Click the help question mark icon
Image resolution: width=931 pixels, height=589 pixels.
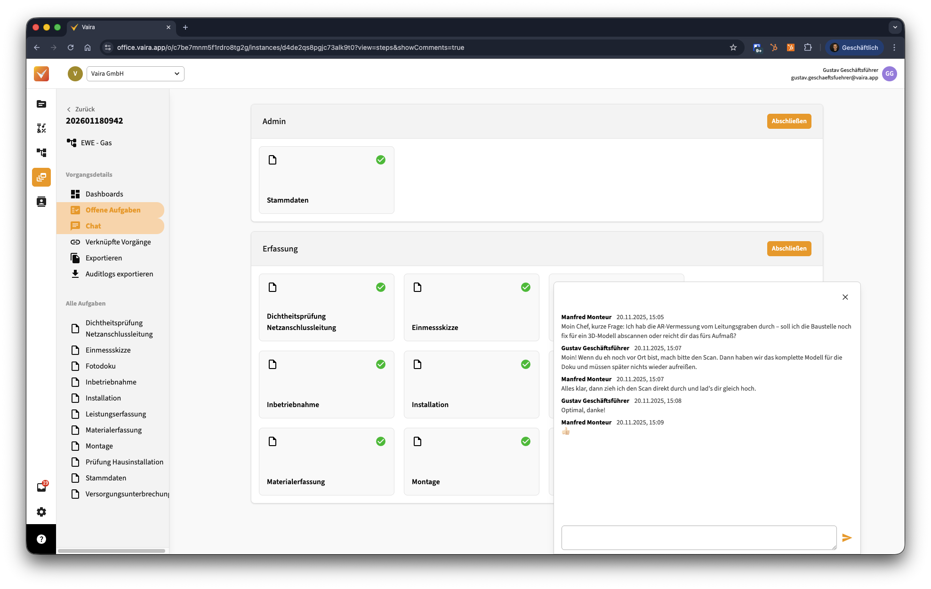(x=41, y=539)
